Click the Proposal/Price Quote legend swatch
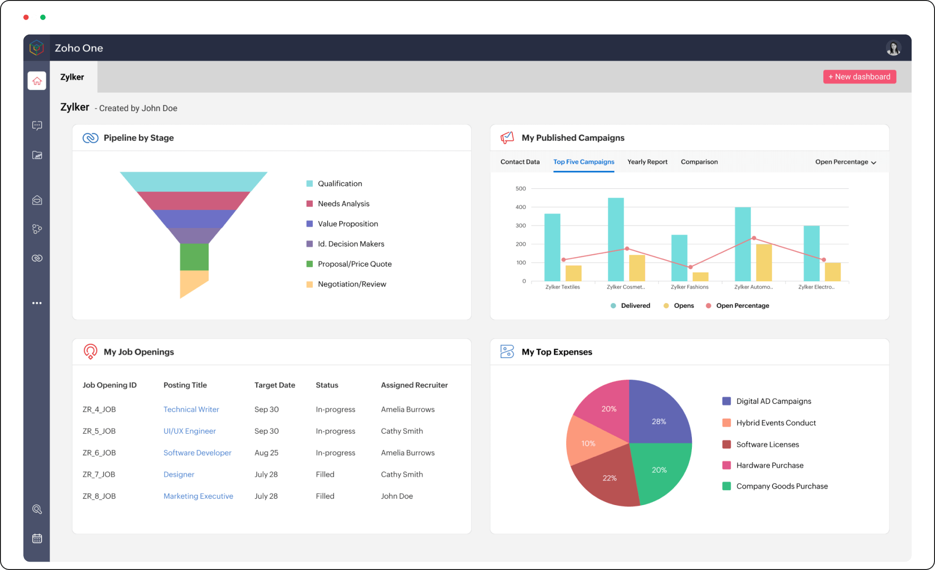 click(x=309, y=264)
